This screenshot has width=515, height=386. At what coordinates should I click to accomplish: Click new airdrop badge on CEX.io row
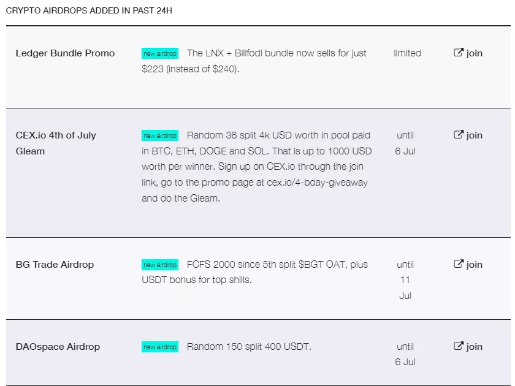point(159,135)
